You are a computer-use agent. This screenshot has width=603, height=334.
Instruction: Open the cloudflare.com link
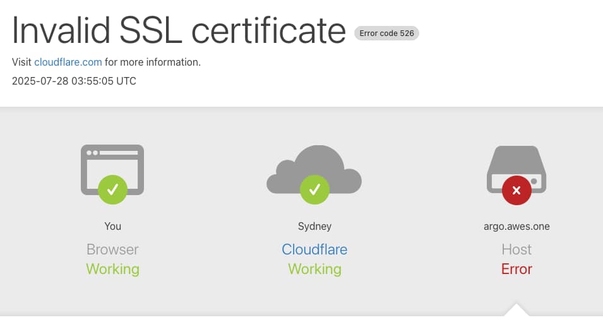pos(68,63)
